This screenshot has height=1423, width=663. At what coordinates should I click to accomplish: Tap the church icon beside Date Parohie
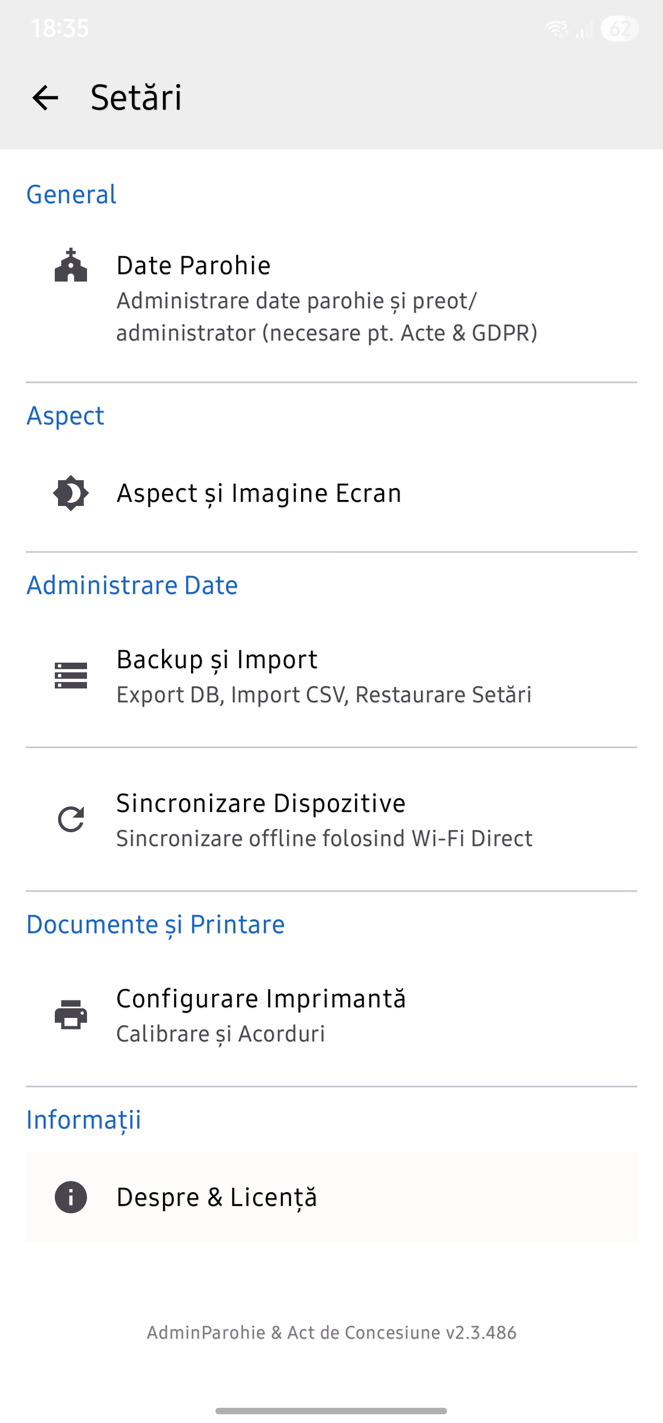(x=70, y=267)
